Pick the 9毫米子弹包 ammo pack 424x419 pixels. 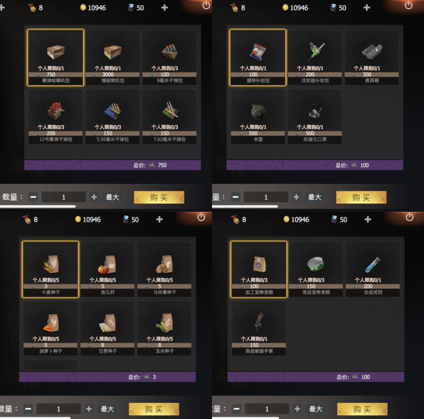pyautogui.click(x=169, y=57)
